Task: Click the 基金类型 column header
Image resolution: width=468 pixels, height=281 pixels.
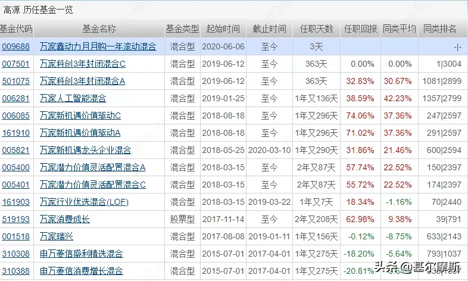Action: [182, 29]
